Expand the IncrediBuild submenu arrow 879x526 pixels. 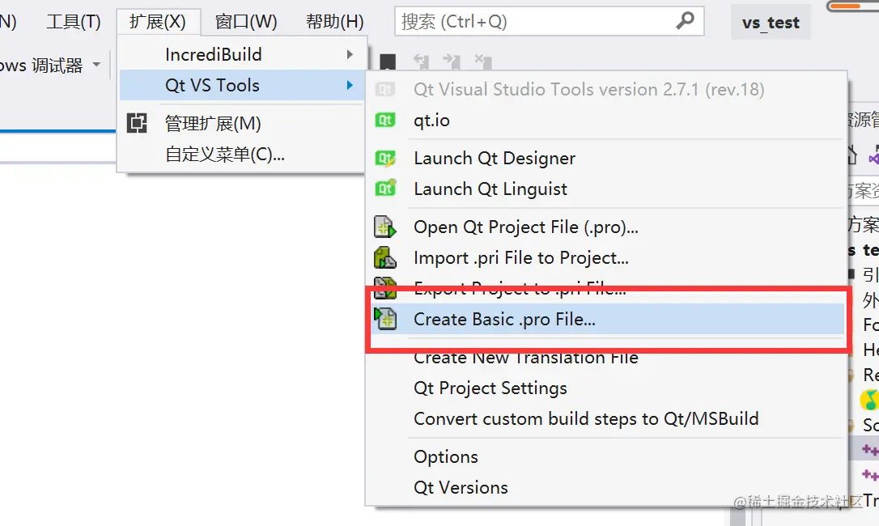pyautogui.click(x=350, y=55)
